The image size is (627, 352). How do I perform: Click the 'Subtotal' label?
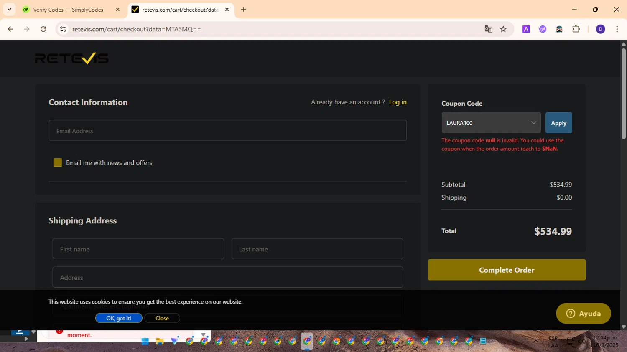click(x=453, y=185)
